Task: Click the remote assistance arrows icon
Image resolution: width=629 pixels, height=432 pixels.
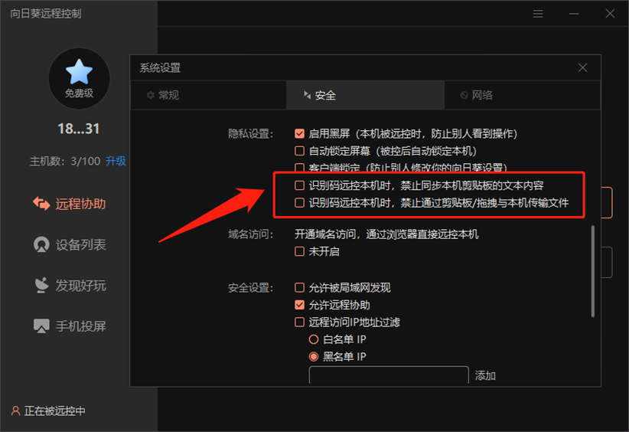Action: 41,204
